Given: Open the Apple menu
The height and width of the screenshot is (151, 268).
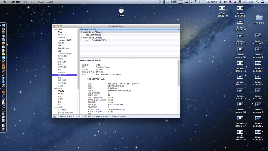Looking at the screenshot, I should [x=5, y=2].
